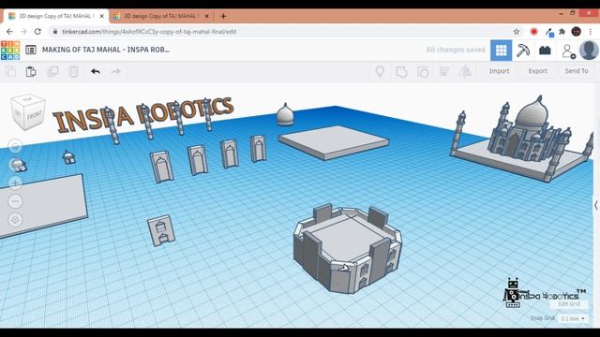Click the Paste toolbar icon
This screenshot has width=600, height=337.
click(31, 71)
